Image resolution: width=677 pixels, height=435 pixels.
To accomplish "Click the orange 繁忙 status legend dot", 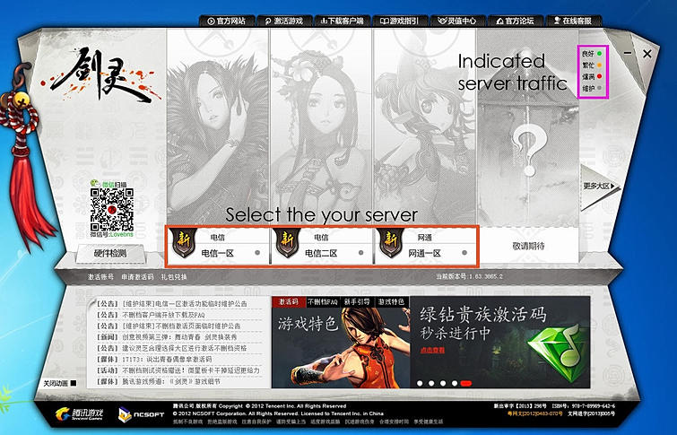I will (599, 65).
